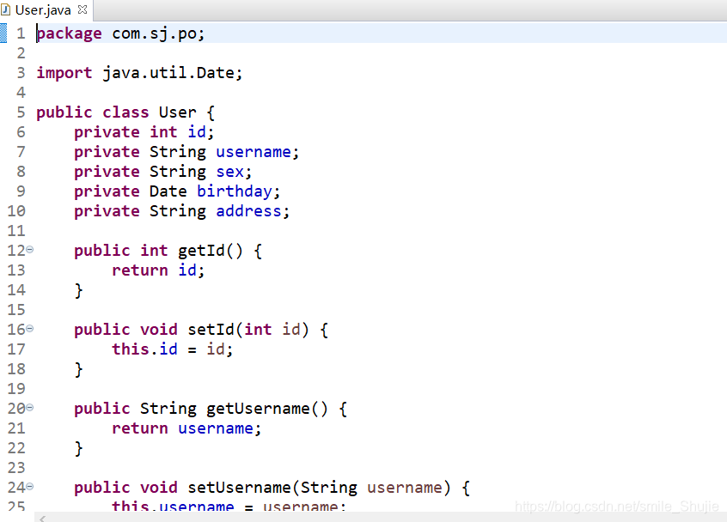Click the import keyword on line 3

pos(64,73)
